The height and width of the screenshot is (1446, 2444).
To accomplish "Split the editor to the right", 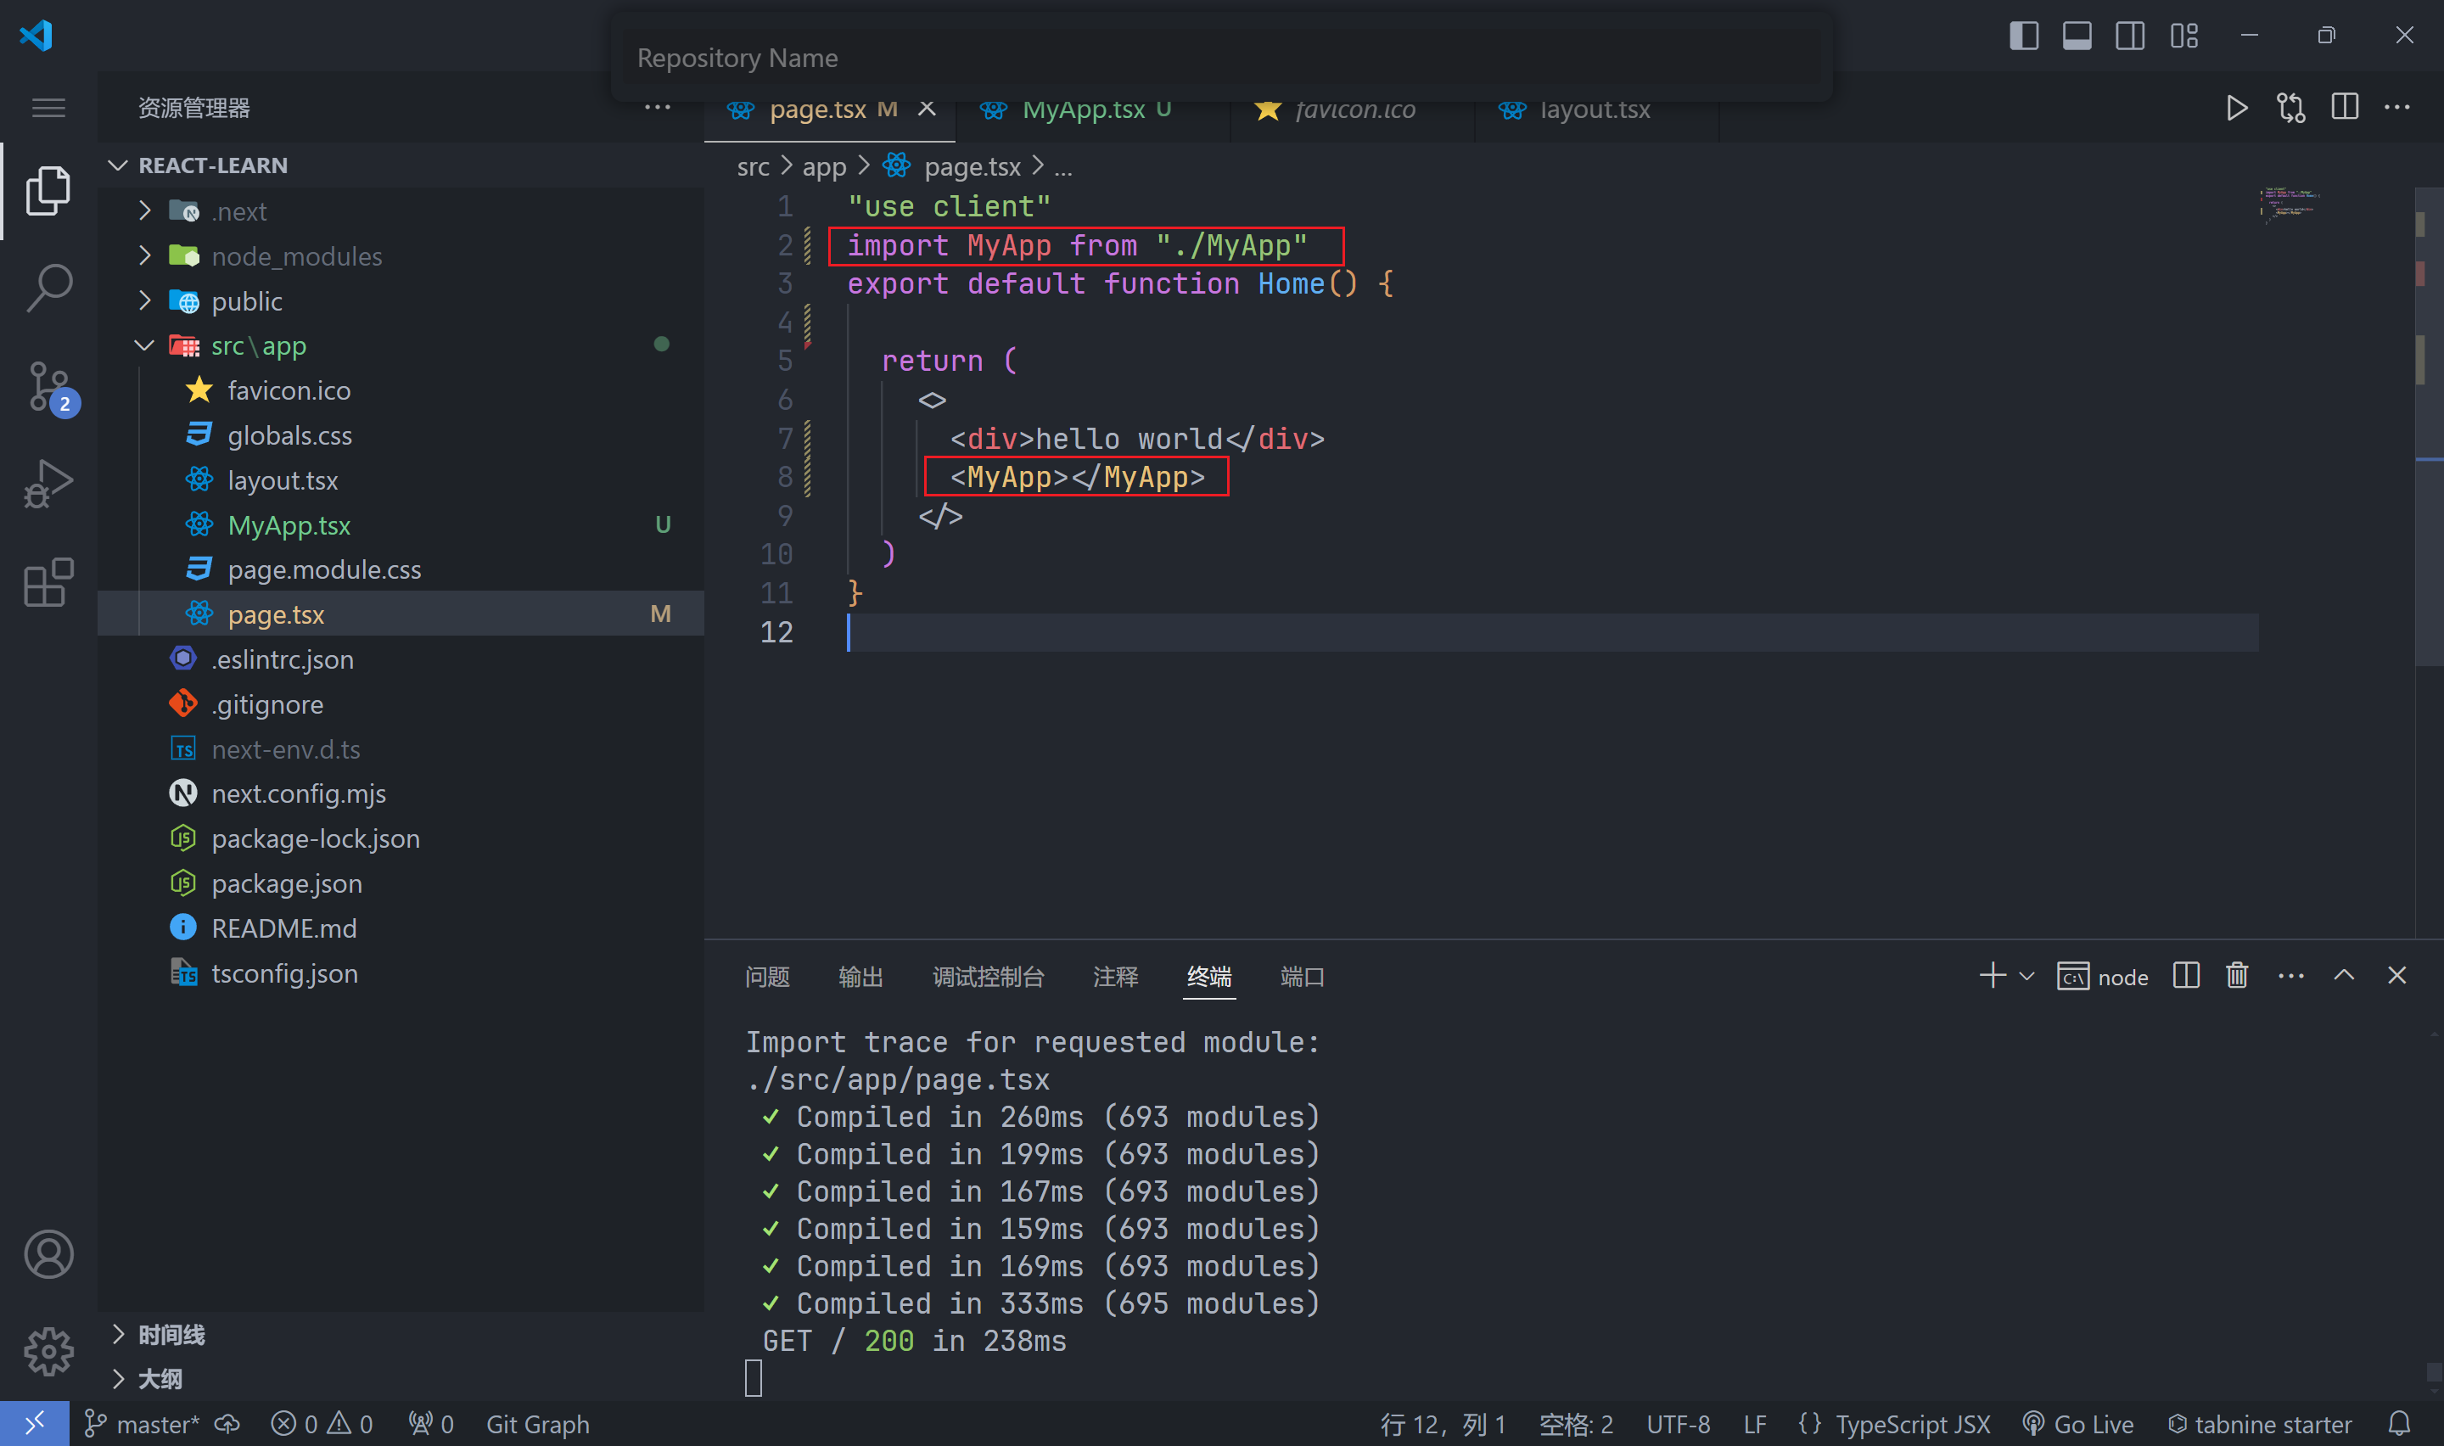I will click(x=2345, y=107).
